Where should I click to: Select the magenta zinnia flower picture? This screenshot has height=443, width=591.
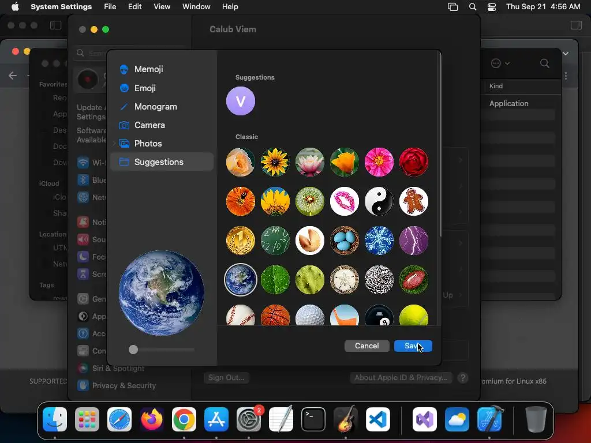(379, 162)
